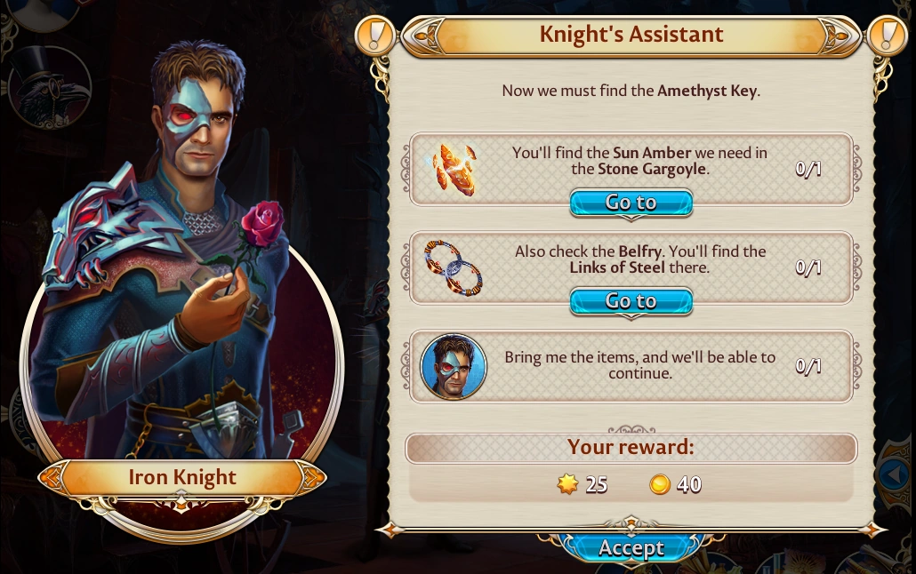Select the Sun Amber task row

click(631, 170)
